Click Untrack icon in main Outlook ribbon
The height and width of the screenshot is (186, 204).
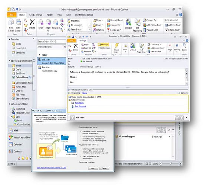coord(128,24)
